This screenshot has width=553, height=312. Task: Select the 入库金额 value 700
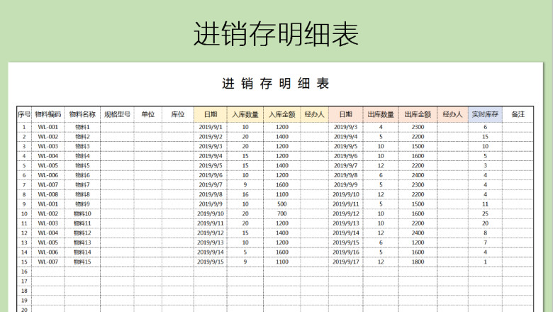281,213
